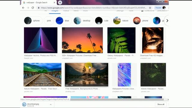Open the Nature Wallpapers · Pexels link
This screenshot has height=108, width=192.
41,89
